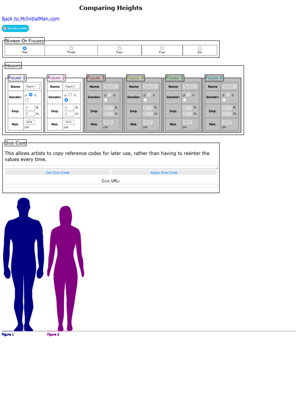This screenshot has width=296, height=395.
Task: Select the Five figures radio option
Action: [x=162, y=48]
